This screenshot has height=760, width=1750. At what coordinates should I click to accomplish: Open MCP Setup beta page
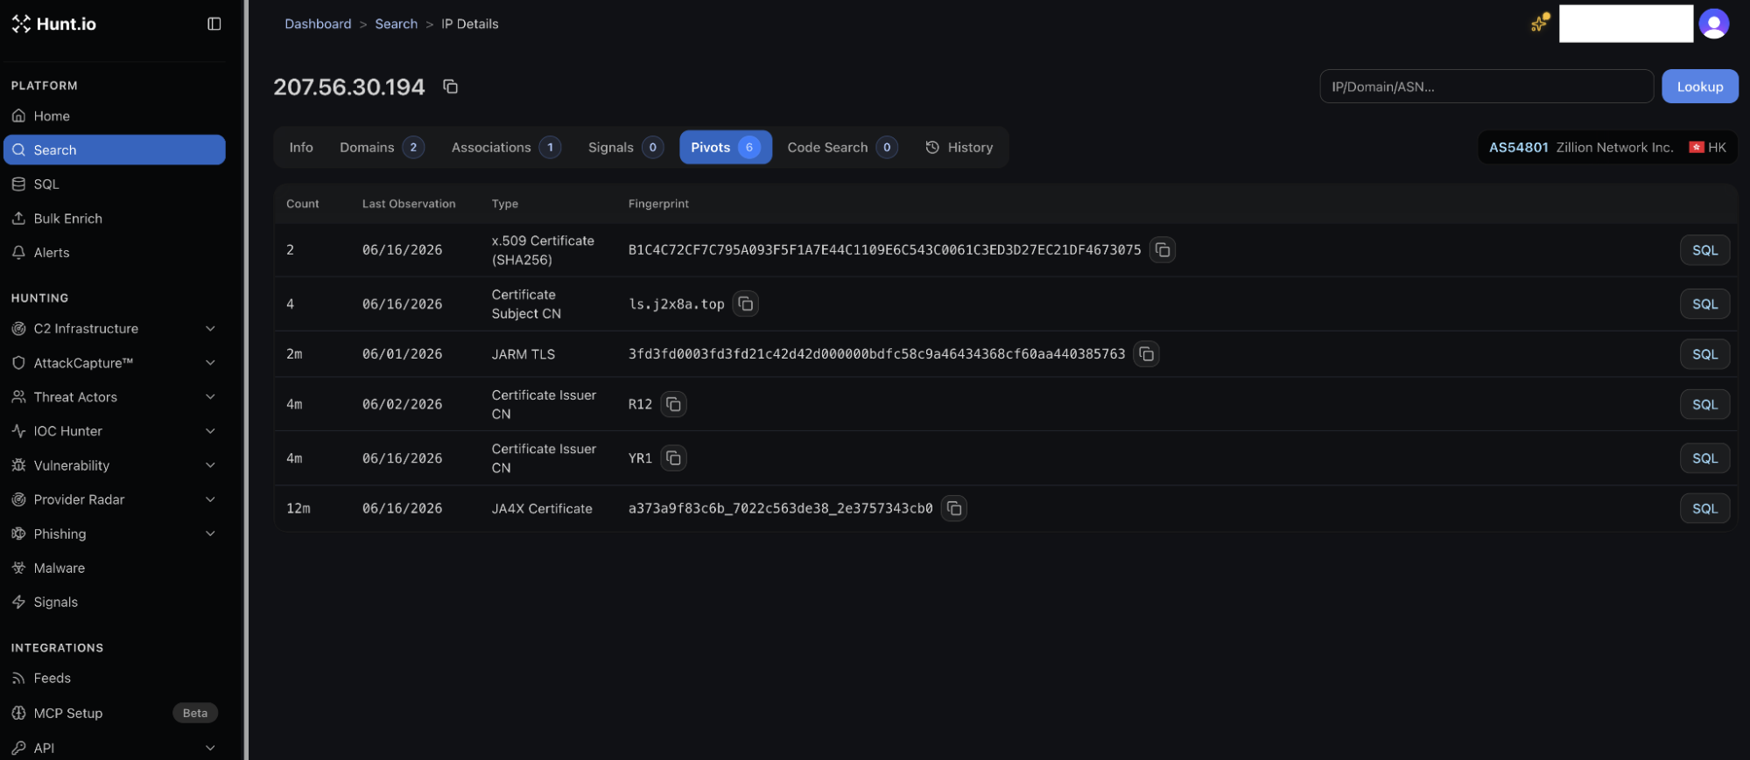[114, 713]
